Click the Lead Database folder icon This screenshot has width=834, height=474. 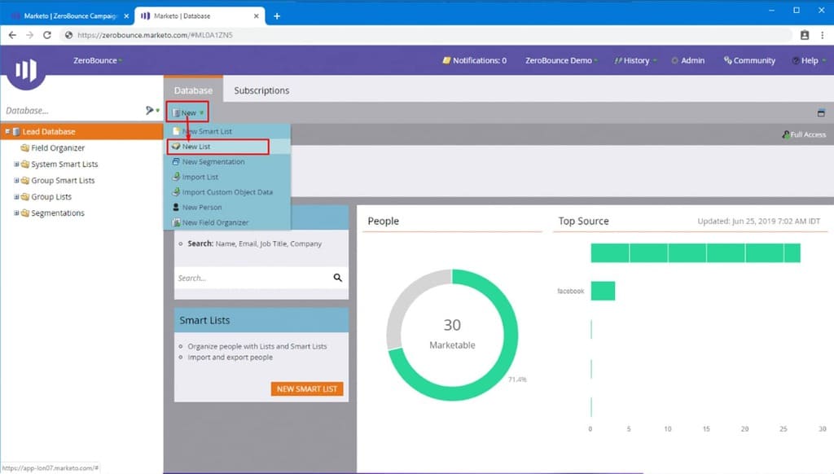(16, 131)
